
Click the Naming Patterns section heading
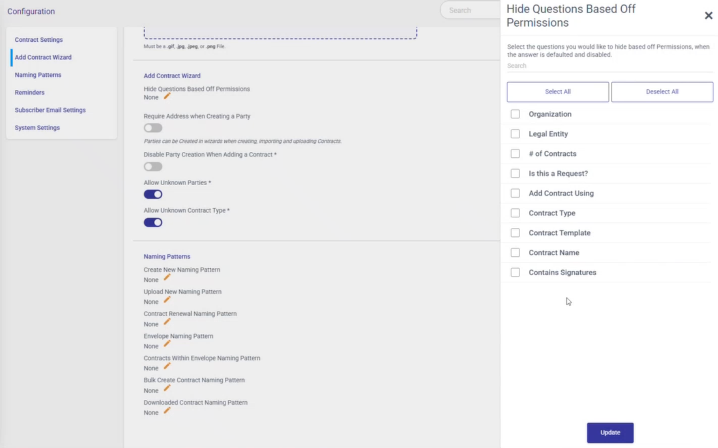(x=167, y=256)
